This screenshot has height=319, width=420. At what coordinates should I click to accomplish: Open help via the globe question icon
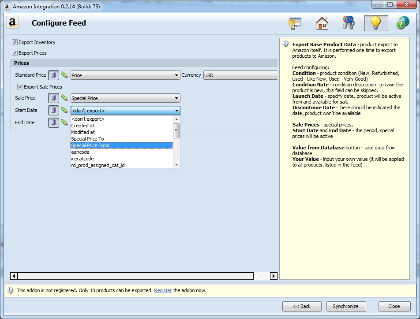point(403,23)
